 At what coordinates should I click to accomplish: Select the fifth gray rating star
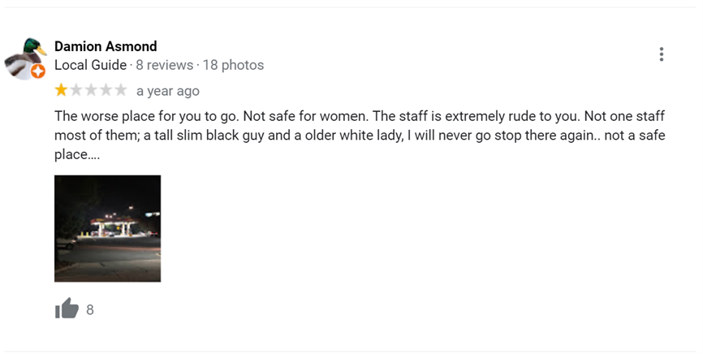tap(121, 90)
